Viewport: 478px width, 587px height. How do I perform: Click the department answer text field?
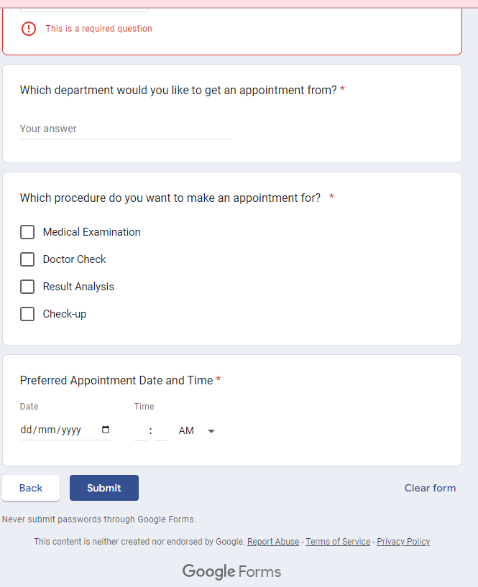click(126, 129)
